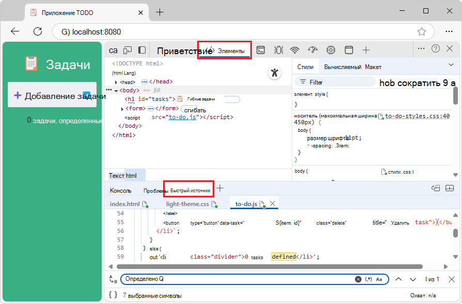
Task: Expand the head element node
Action: [x=116, y=82]
